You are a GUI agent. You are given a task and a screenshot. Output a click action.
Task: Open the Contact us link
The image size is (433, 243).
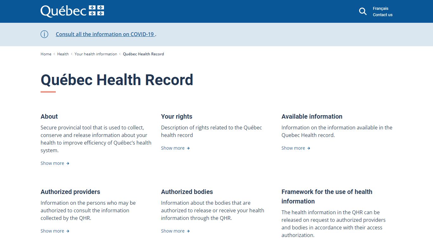[383, 15]
